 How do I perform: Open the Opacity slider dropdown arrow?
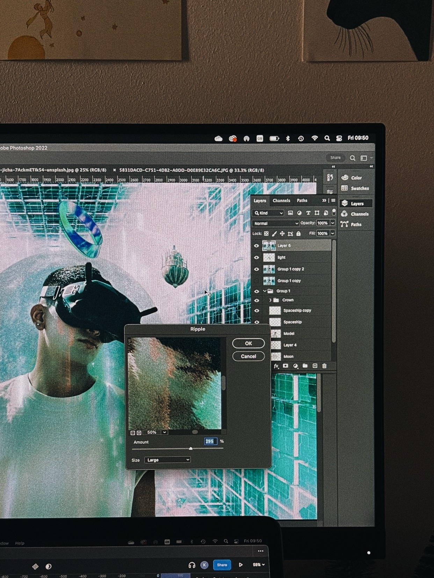[333, 223]
